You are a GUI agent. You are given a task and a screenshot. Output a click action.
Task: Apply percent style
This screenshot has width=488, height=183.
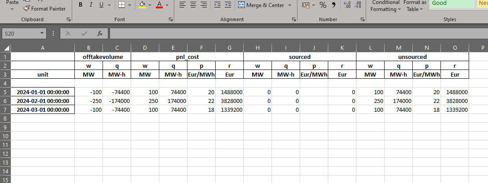(323, 5)
